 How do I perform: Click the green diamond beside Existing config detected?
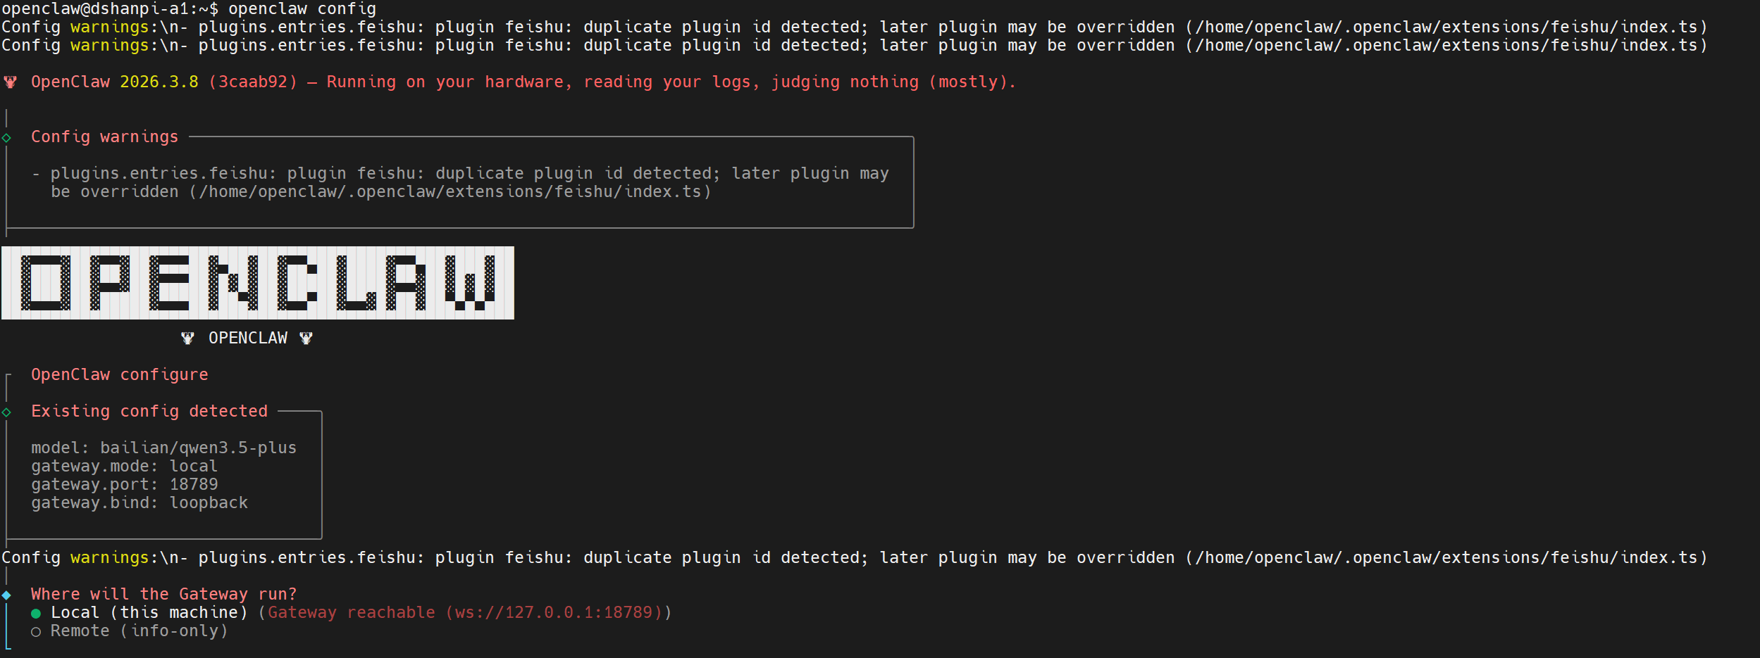pyautogui.click(x=6, y=412)
